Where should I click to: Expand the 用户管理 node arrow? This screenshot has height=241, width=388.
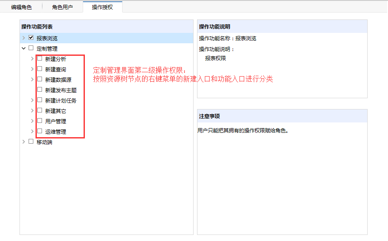coord(32,121)
